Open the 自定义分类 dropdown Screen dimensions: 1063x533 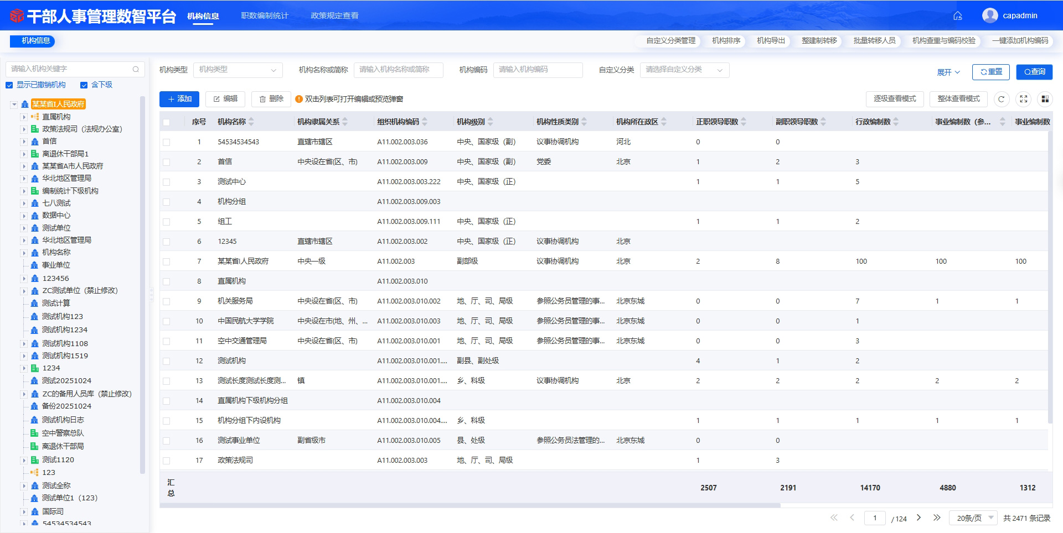pos(685,70)
